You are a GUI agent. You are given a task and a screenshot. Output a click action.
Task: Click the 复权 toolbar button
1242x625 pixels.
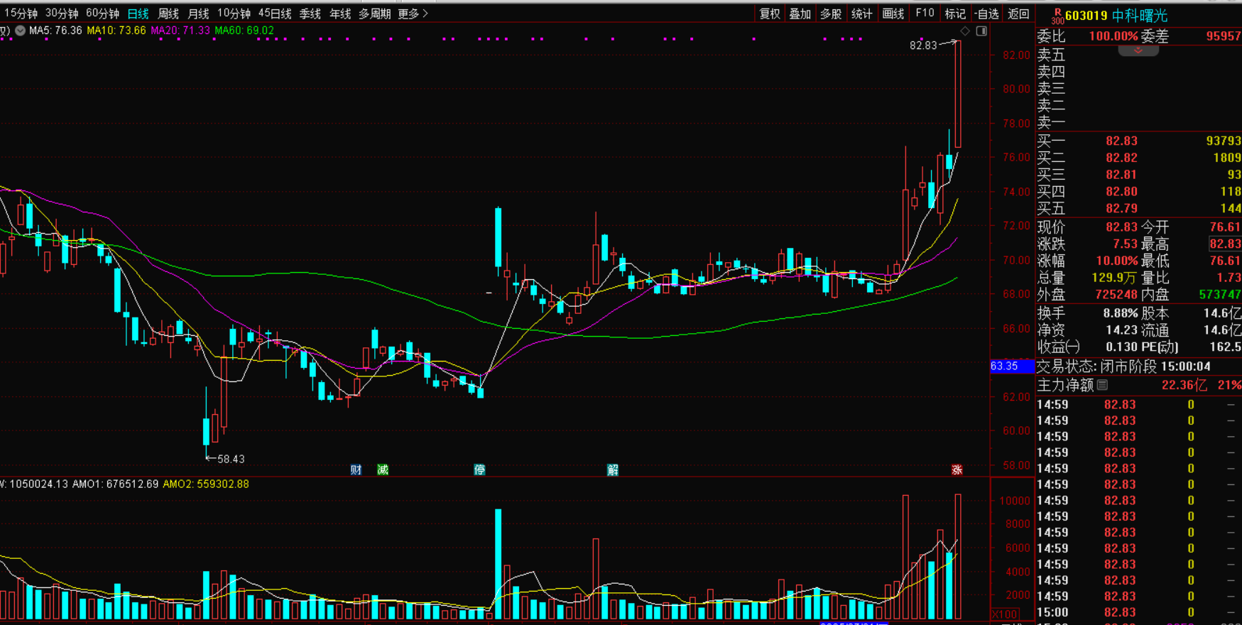(x=770, y=13)
